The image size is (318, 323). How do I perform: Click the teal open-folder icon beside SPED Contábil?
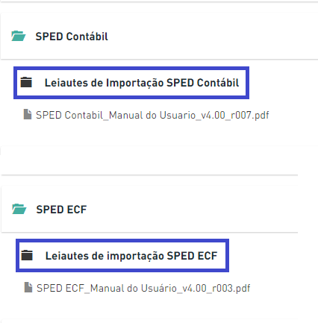(19, 36)
